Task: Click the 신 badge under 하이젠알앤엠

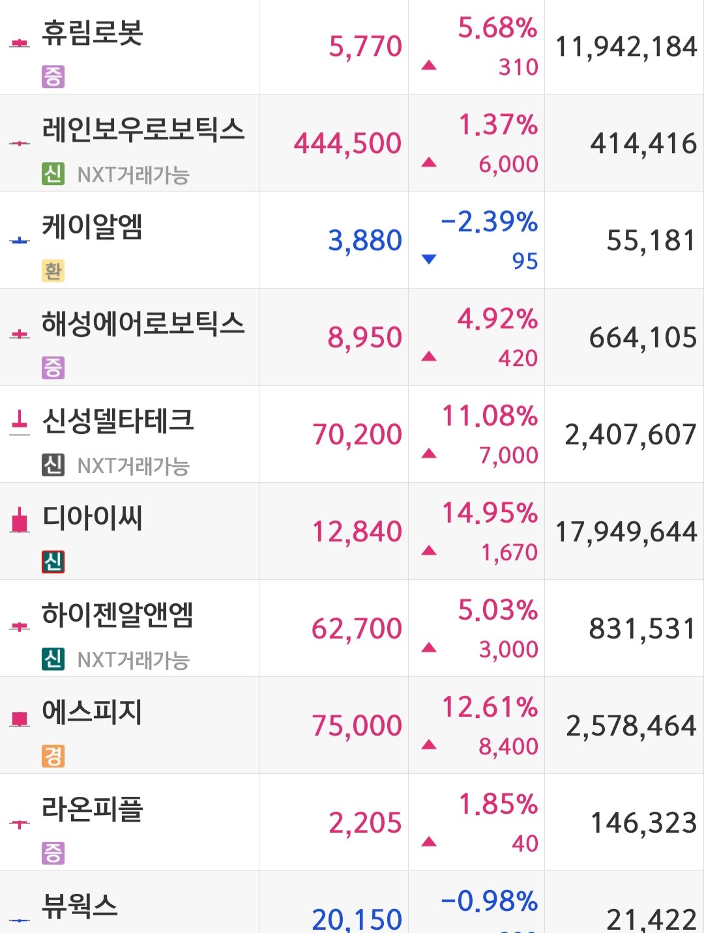Action: click(53, 659)
